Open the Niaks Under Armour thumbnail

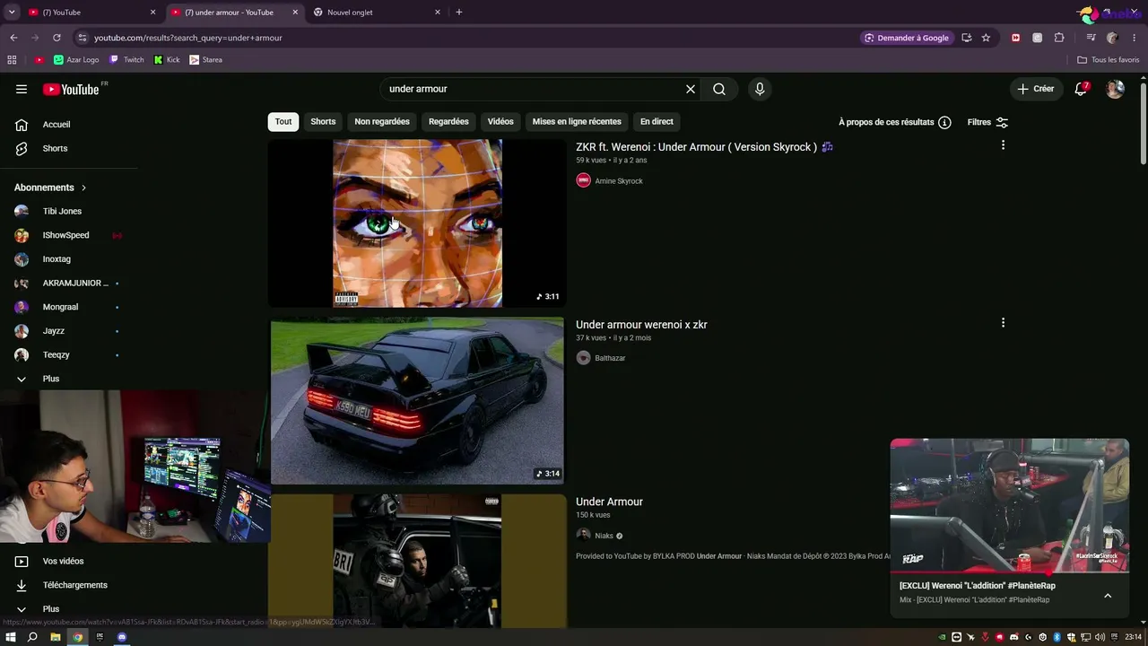(417, 562)
